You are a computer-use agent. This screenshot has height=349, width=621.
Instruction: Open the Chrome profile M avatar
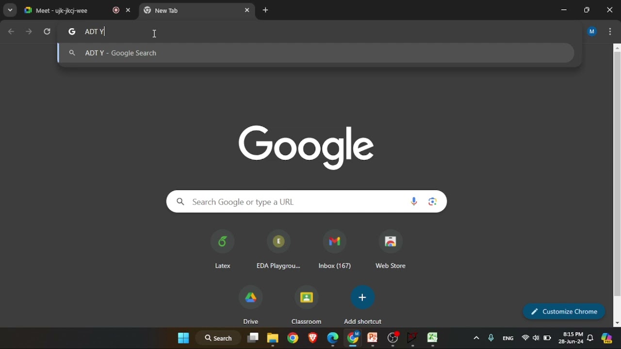tap(592, 32)
